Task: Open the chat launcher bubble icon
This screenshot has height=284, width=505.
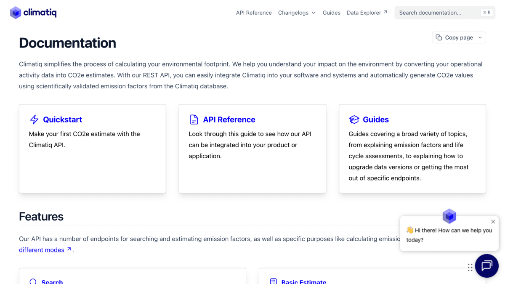Action: coord(487,265)
